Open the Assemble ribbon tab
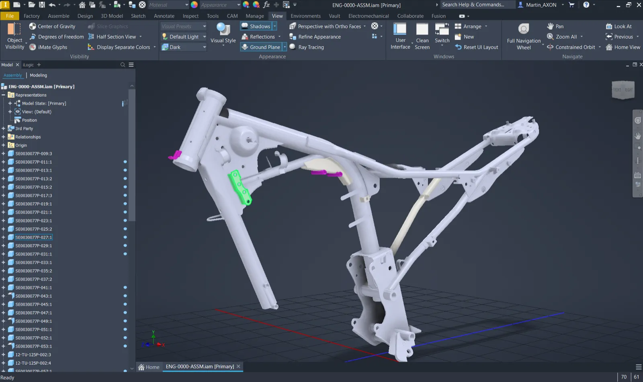Image resolution: width=643 pixels, height=382 pixels. point(59,16)
